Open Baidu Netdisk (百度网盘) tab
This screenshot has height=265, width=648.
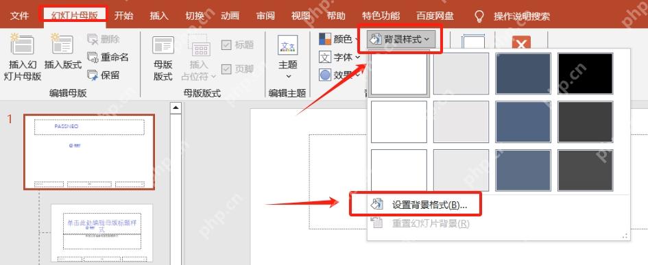[x=435, y=16]
